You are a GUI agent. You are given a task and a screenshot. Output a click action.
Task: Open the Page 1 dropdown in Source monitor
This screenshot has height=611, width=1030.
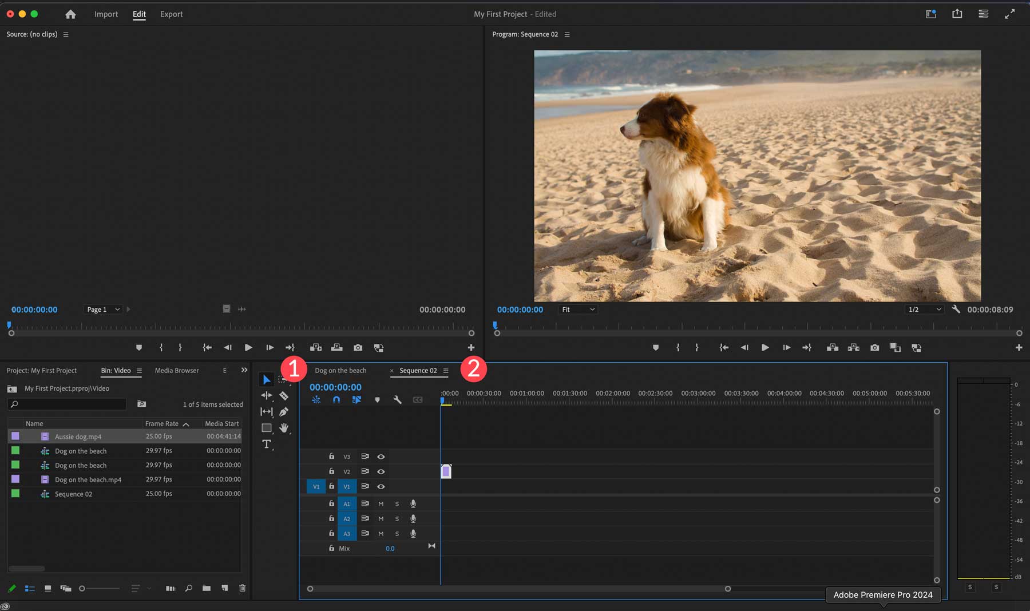103,309
